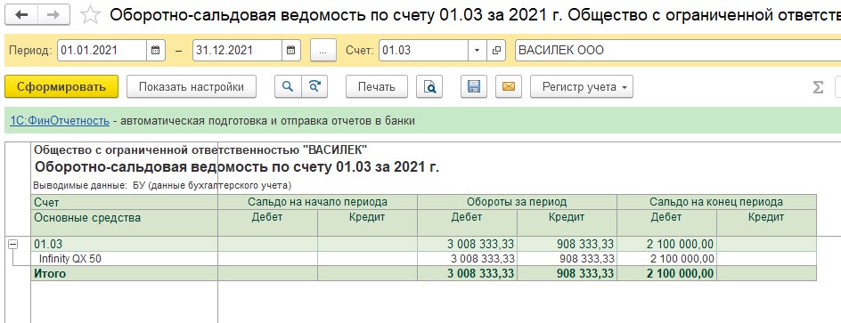
Task: Click Итого debit turnover 3 008 333,33
Action: pyautogui.click(x=467, y=274)
